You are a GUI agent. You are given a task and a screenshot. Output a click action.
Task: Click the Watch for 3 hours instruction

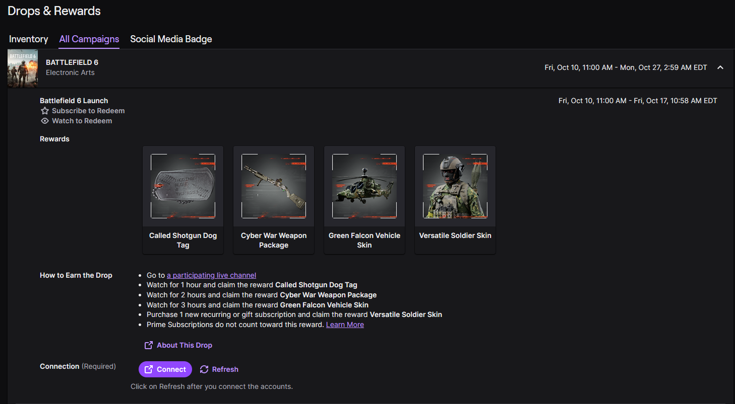[258, 305]
